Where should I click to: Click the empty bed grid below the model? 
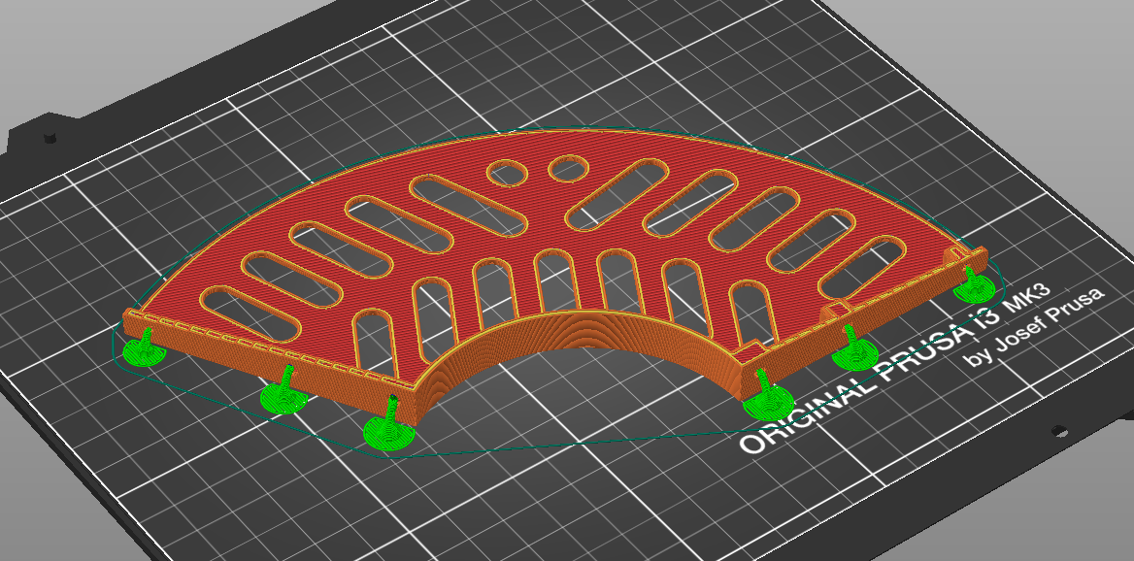tap(583, 505)
